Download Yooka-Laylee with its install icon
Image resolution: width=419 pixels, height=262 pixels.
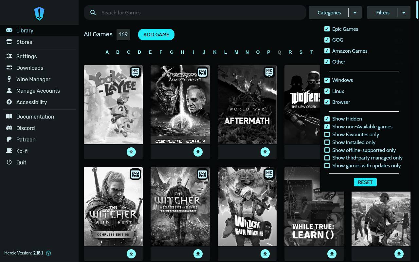coord(131,152)
